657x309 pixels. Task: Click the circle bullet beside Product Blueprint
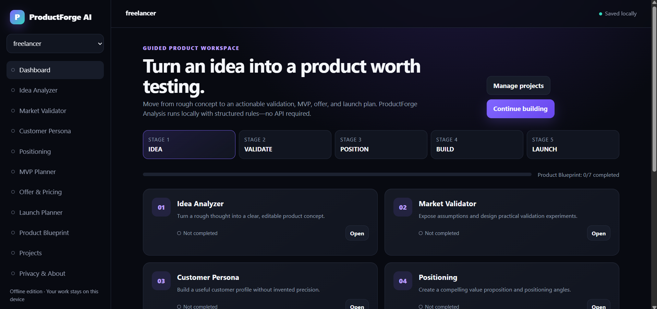click(x=13, y=233)
